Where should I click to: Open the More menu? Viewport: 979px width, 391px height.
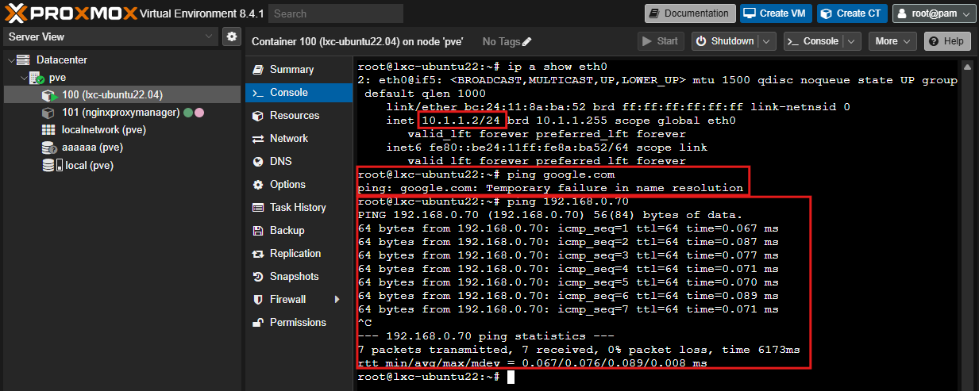(x=892, y=41)
